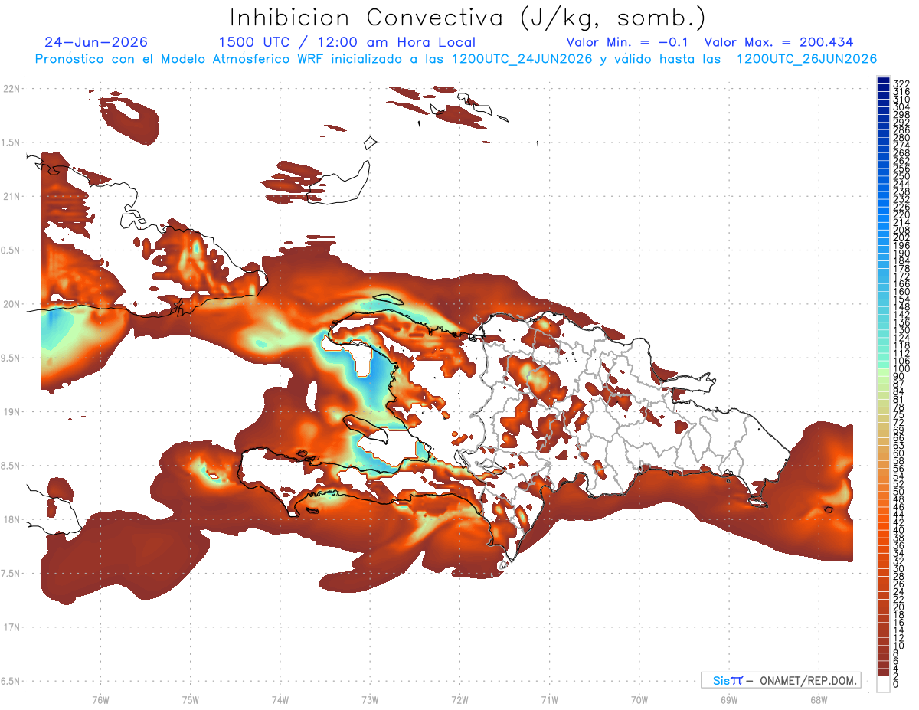Click the '17N' latitude label
Image resolution: width=919 pixels, height=710 pixels.
pos(11,627)
